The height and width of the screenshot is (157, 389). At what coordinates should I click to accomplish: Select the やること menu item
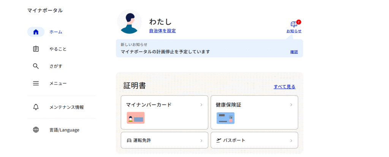(58, 49)
